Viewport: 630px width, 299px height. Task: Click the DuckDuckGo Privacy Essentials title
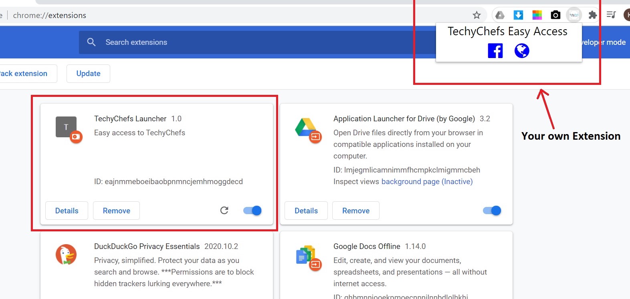pos(147,247)
